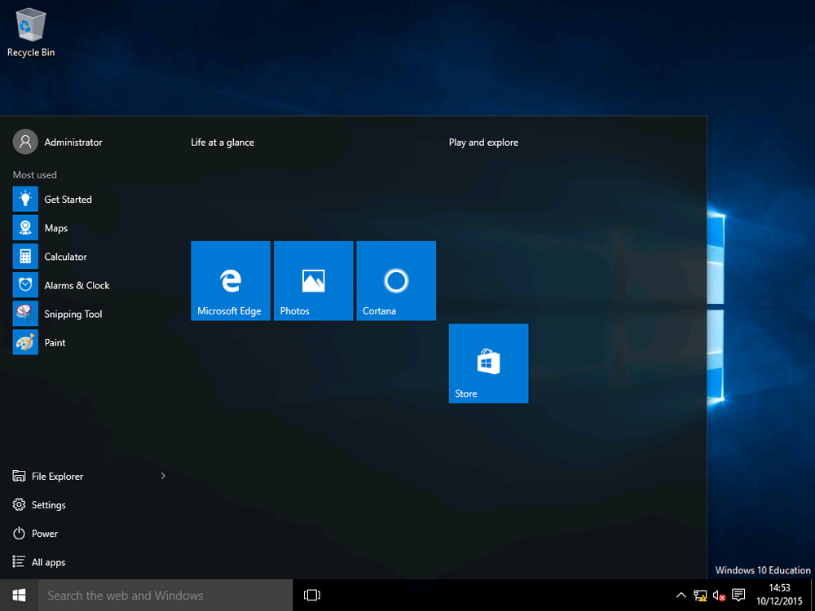Open the Microsoft Edge tile
815x611 pixels.
point(231,280)
